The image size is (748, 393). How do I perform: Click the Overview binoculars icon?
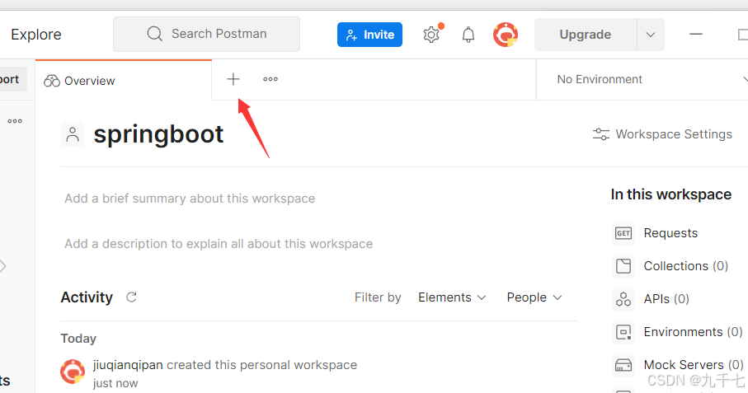click(x=51, y=81)
